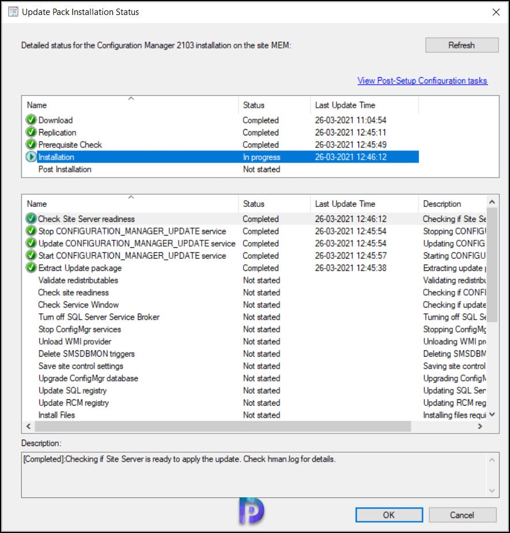Select the Validate redistributables row
510x533 pixels.
(x=255, y=280)
